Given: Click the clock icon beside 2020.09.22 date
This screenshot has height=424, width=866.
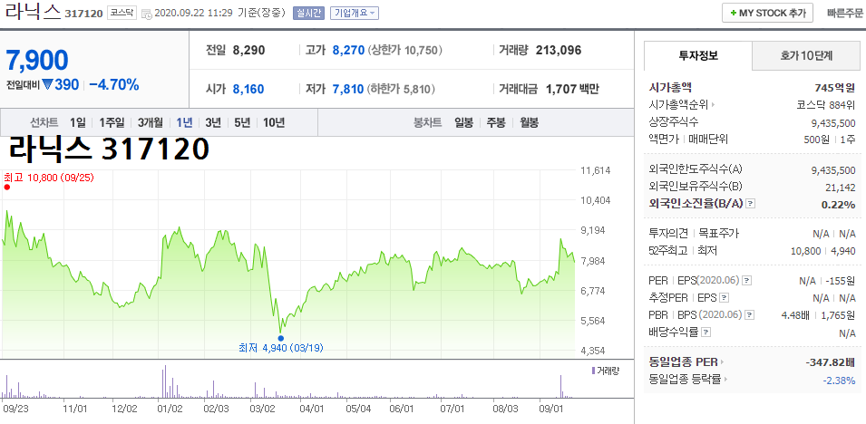Looking at the screenshot, I should click(147, 14).
